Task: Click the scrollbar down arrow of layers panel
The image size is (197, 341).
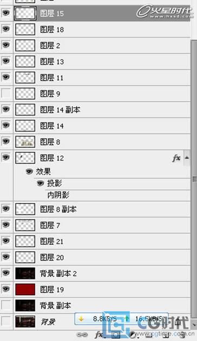Action: [194, 325]
